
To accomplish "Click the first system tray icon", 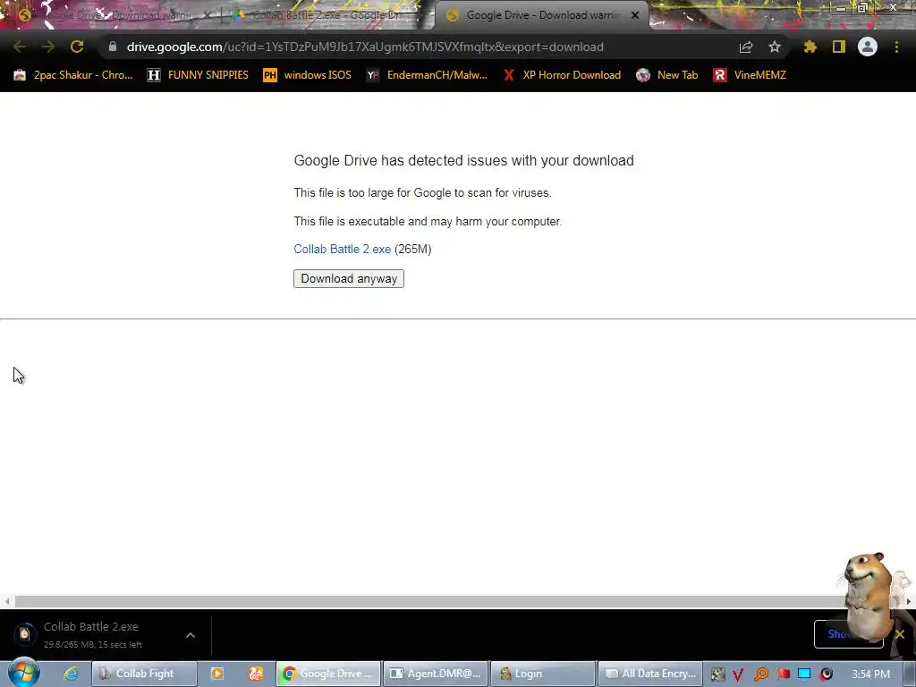I will pos(717,674).
